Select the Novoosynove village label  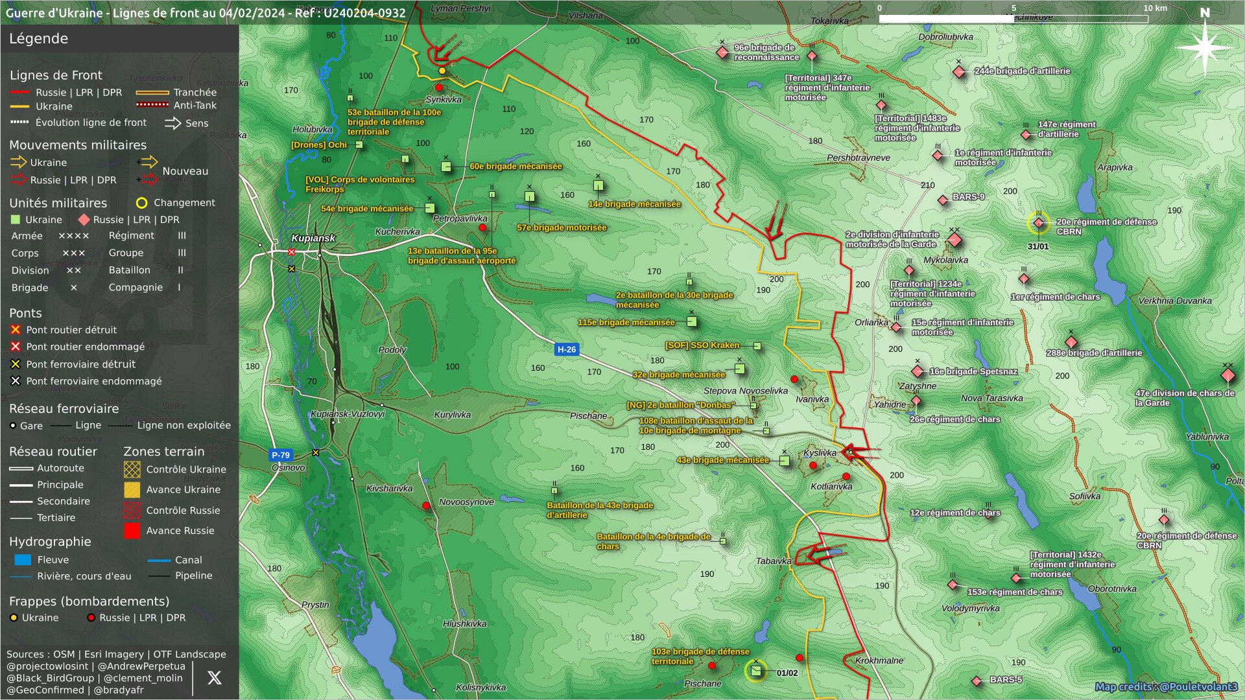coord(466,502)
